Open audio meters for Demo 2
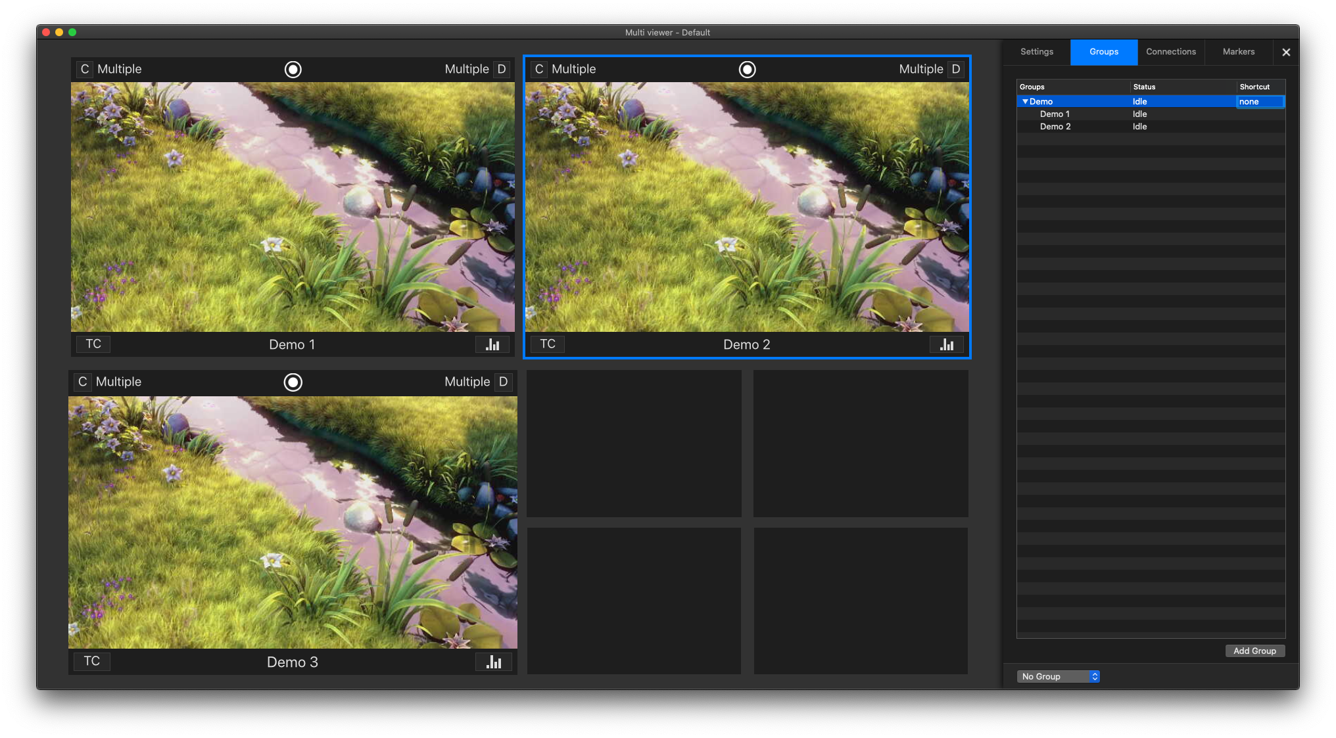This screenshot has width=1336, height=738. tap(947, 344)
